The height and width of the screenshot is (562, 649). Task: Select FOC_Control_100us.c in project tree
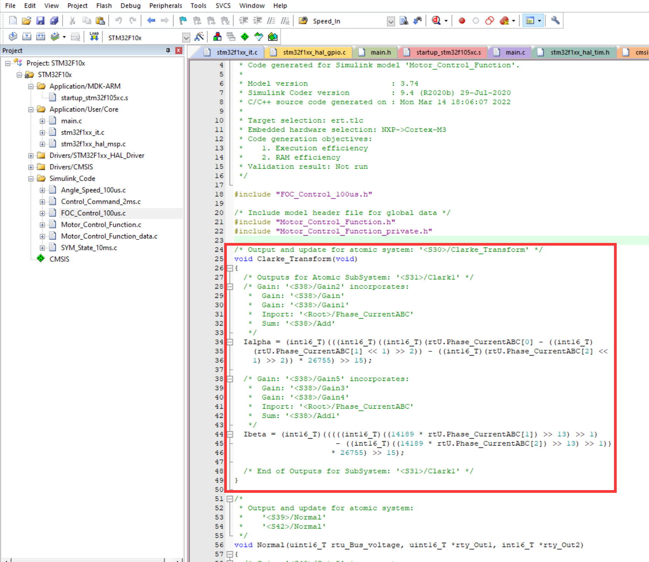pyautogui.click(x=93, y=213)
